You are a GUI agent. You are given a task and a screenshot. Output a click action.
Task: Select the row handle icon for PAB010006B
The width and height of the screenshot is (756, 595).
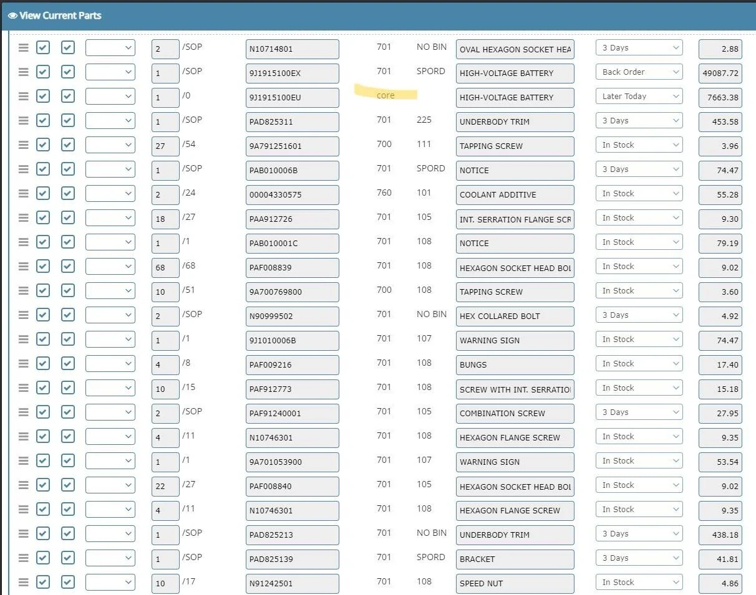(x=24, y=169)
